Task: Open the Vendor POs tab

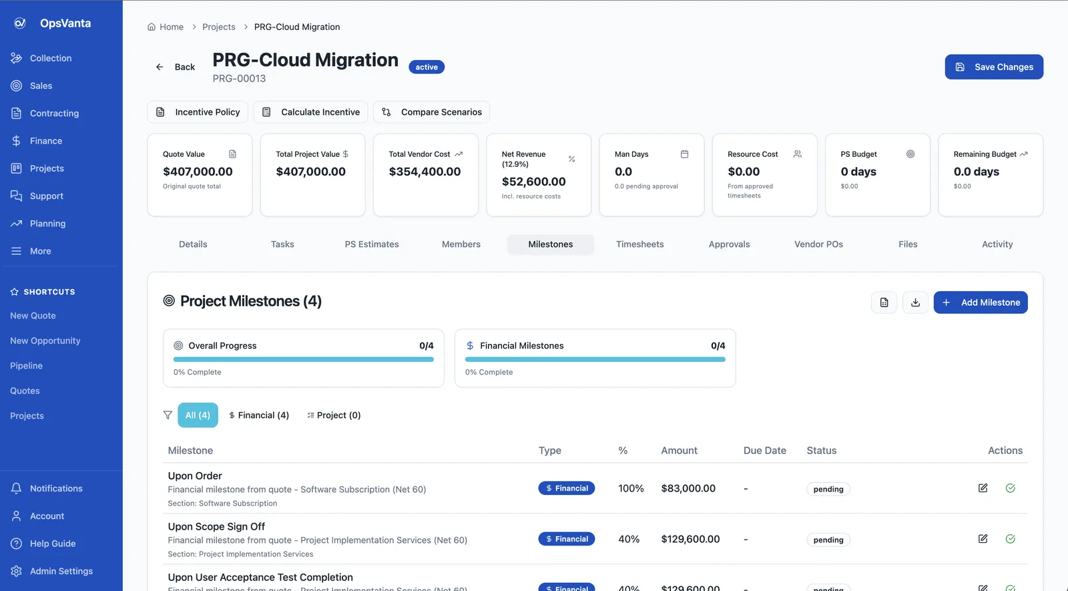Action: (818, 244)
